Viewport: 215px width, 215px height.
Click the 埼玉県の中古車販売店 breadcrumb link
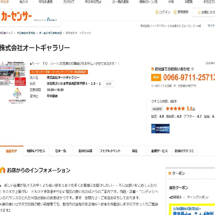(x=50, y=33)
